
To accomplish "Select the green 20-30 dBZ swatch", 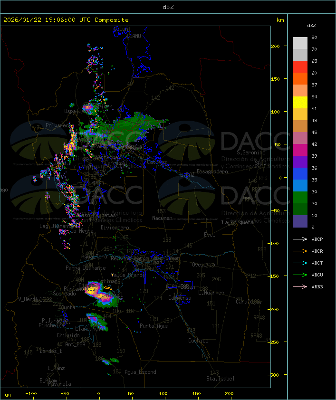I will click(300, 197).
